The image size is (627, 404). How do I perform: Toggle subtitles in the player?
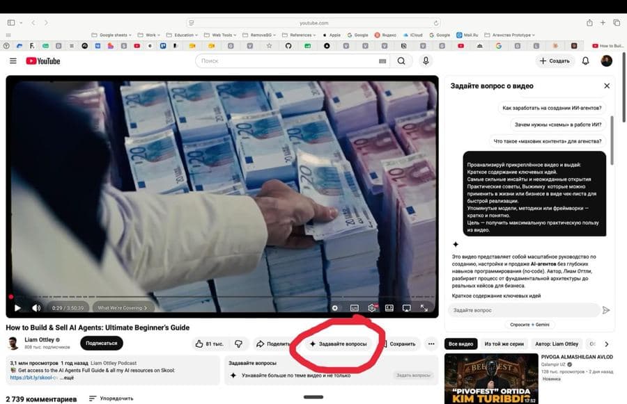[x=355, y=308]
